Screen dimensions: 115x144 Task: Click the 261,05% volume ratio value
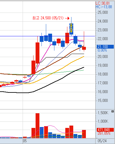[104, 133]
